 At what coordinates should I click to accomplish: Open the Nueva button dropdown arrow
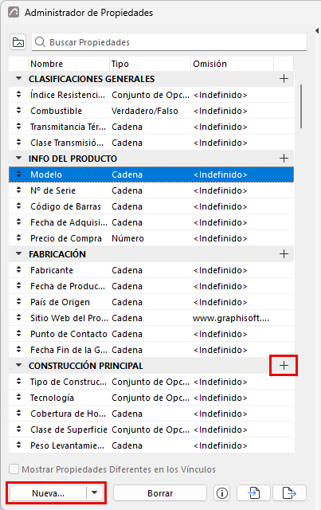click(94, 493)
